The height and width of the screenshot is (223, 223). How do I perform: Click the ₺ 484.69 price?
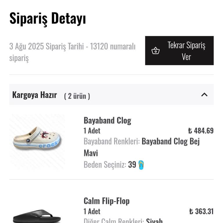201,131
